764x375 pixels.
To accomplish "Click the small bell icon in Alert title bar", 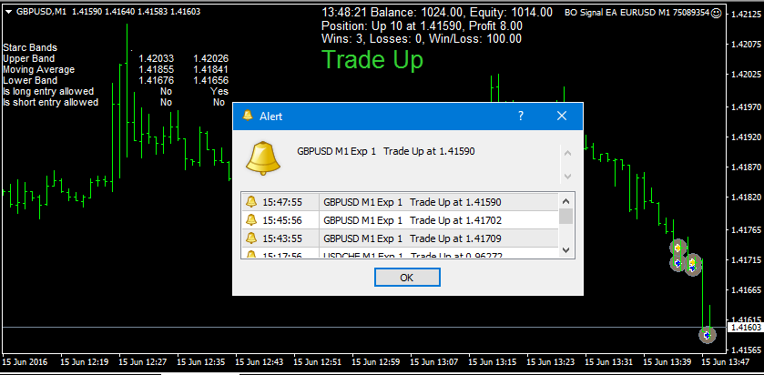I will (248, 116).
